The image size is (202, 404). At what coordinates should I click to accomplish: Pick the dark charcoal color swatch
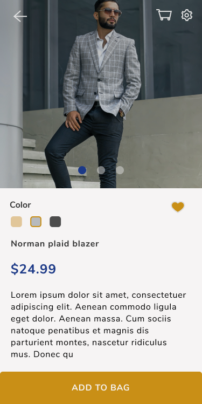[55, 222]
